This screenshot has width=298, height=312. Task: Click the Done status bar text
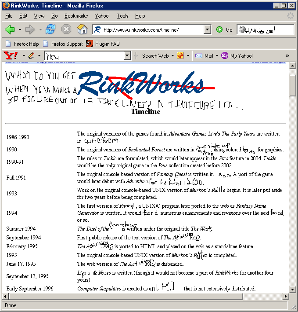[11, 305]
